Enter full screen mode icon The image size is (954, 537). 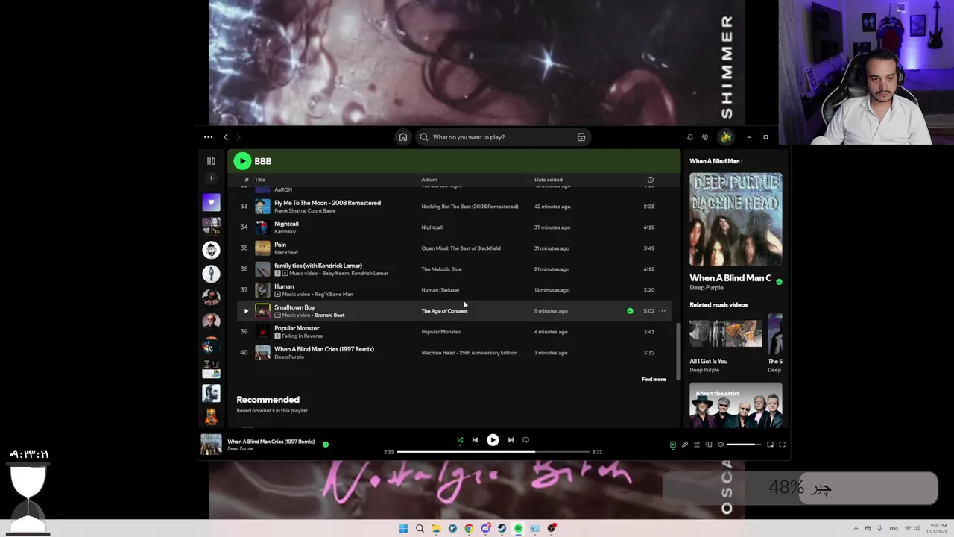click(x=782, y=445)
